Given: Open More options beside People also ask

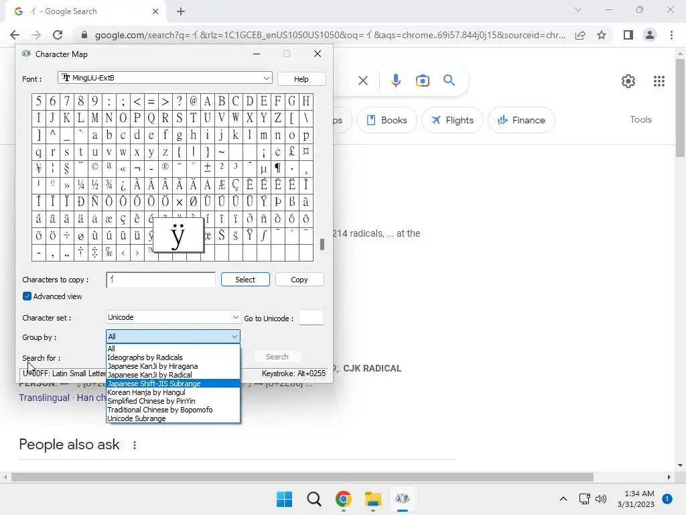Looking at the screenshot, I should coord(134,445).
